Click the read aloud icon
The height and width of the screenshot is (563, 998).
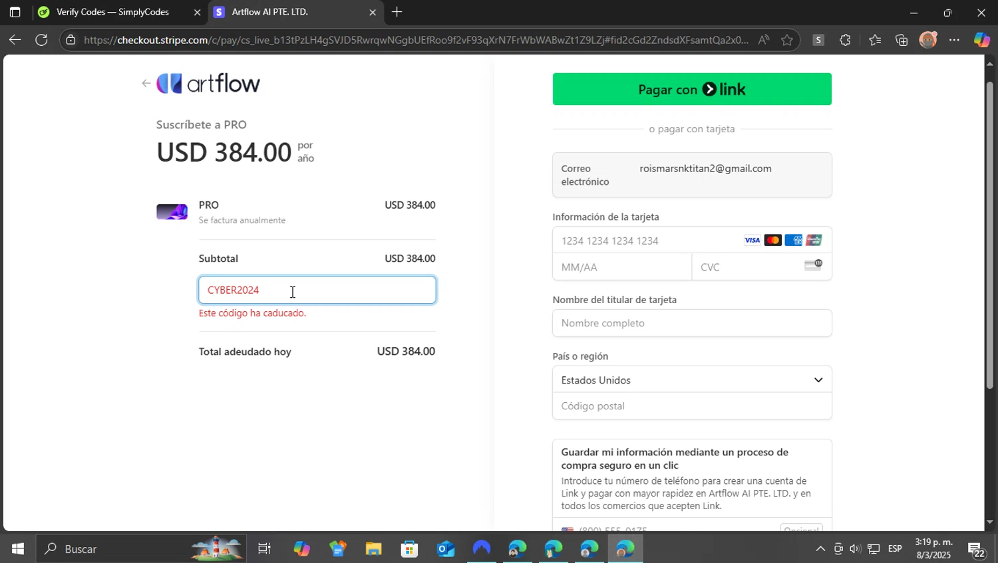click(x=764, y=40)
